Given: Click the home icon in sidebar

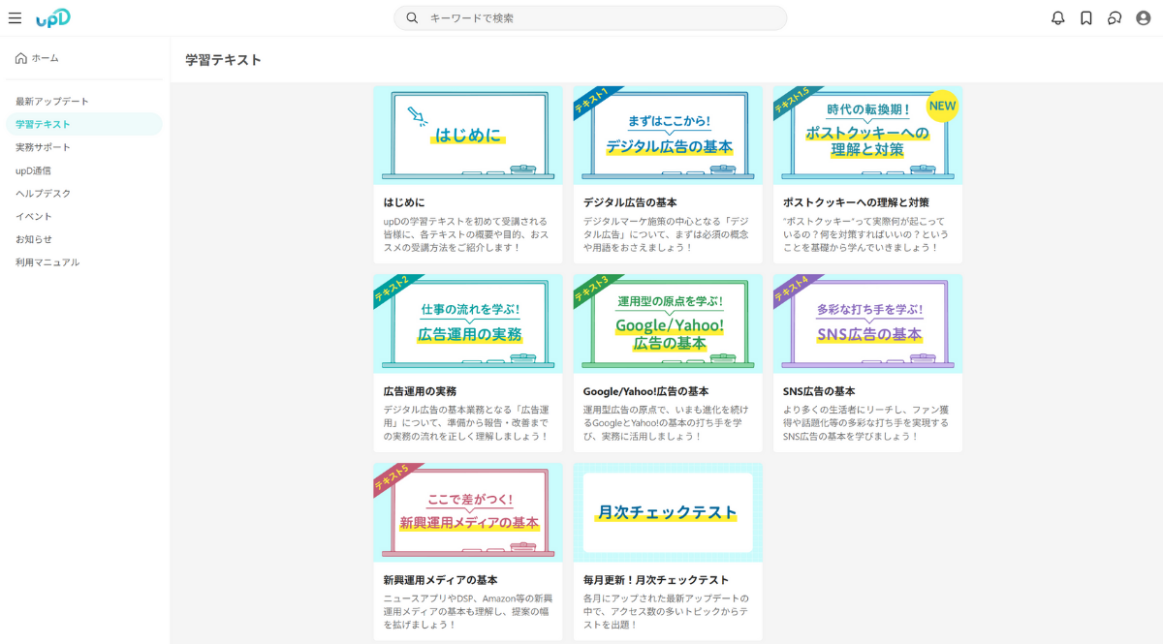Looking at the screenshot, I should pyautogui.click(x=21, y=58).
